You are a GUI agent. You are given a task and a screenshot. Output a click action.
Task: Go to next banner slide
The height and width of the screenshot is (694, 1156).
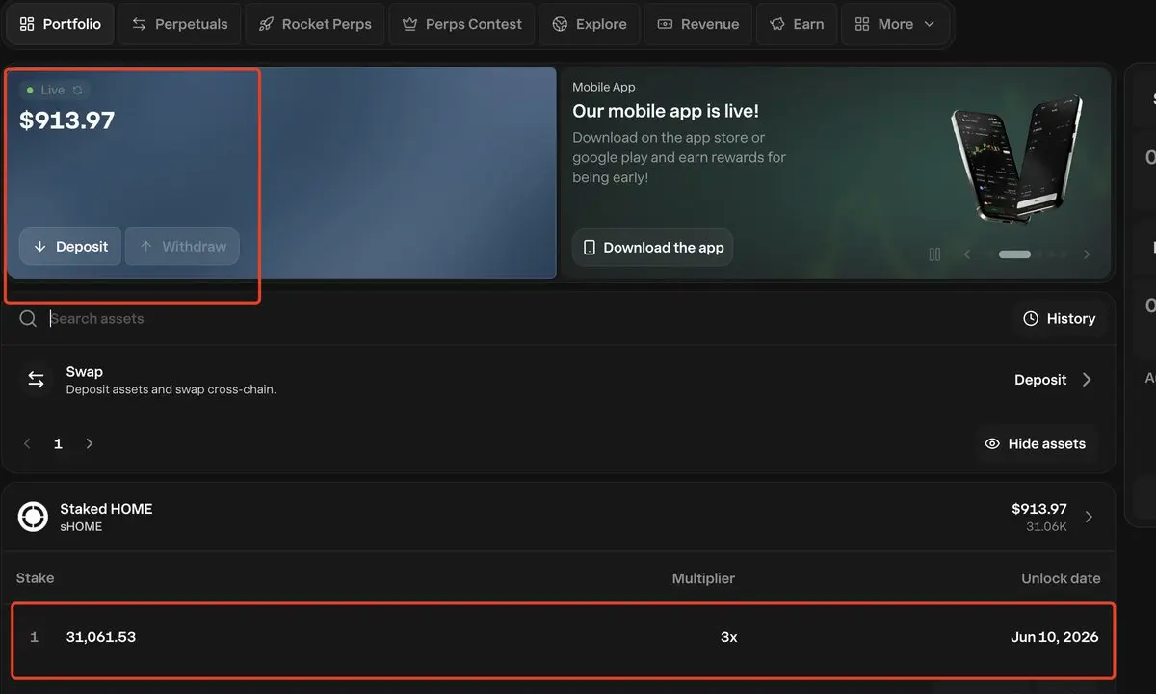1087,254
